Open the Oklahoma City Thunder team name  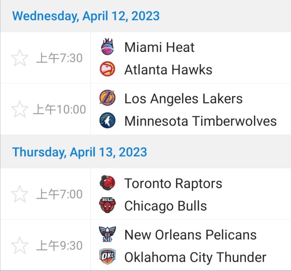pos(195,257)
